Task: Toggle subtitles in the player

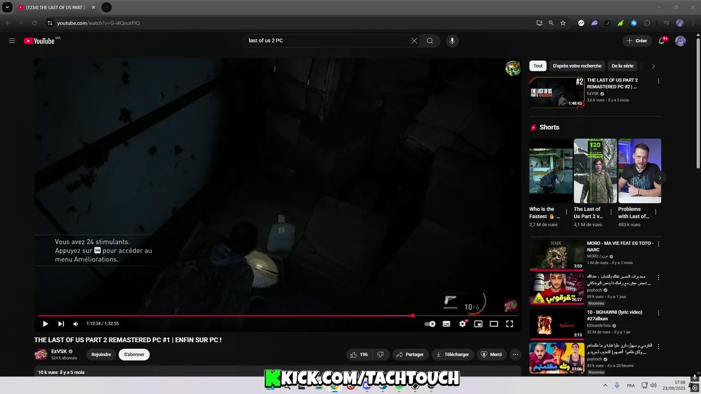Action: (x=446, y=324)
